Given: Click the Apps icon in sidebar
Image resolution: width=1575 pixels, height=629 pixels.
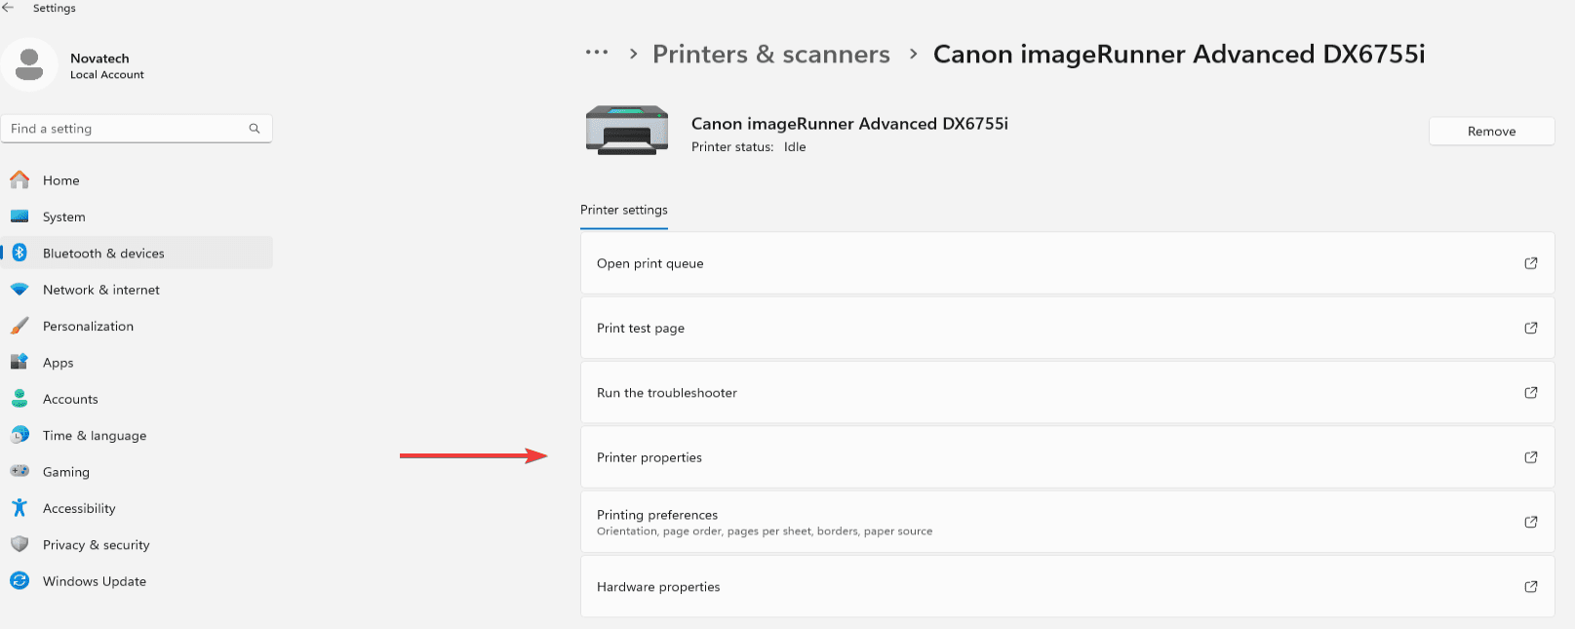Looking at the screenshot, I should [x=20, y=362].
